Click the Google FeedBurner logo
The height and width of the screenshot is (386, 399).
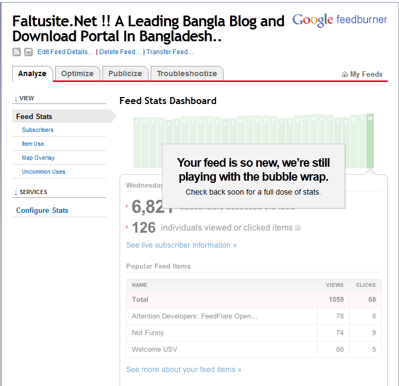click(x=339, y=20)
